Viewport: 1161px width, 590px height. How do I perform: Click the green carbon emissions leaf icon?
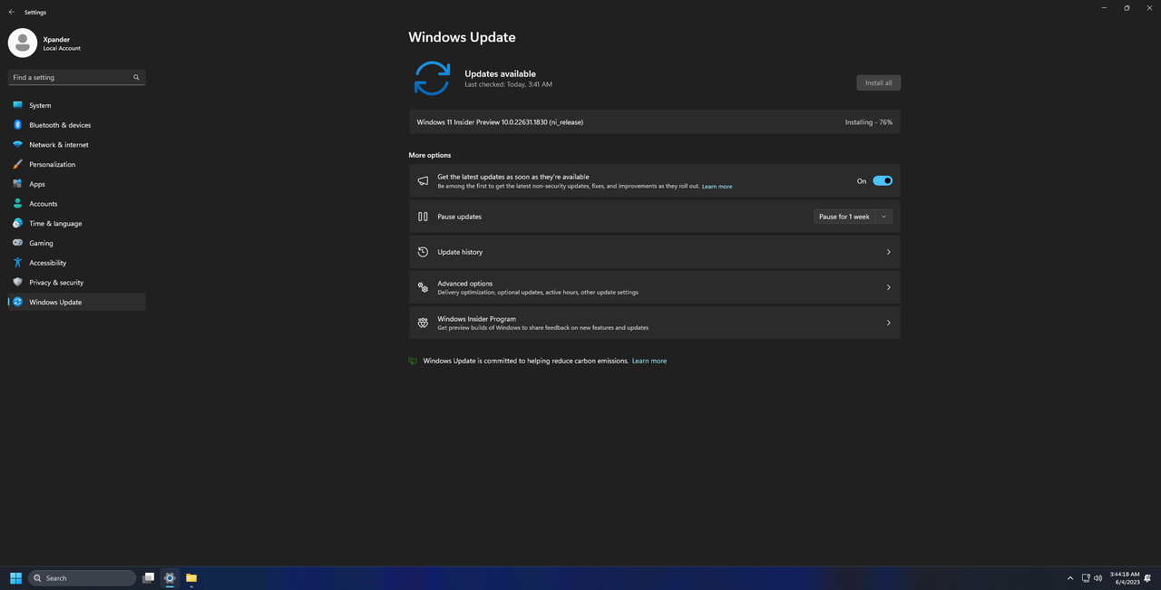(x=413, y=361)
